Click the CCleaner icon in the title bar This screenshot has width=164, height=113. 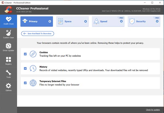tap(2, 3)
